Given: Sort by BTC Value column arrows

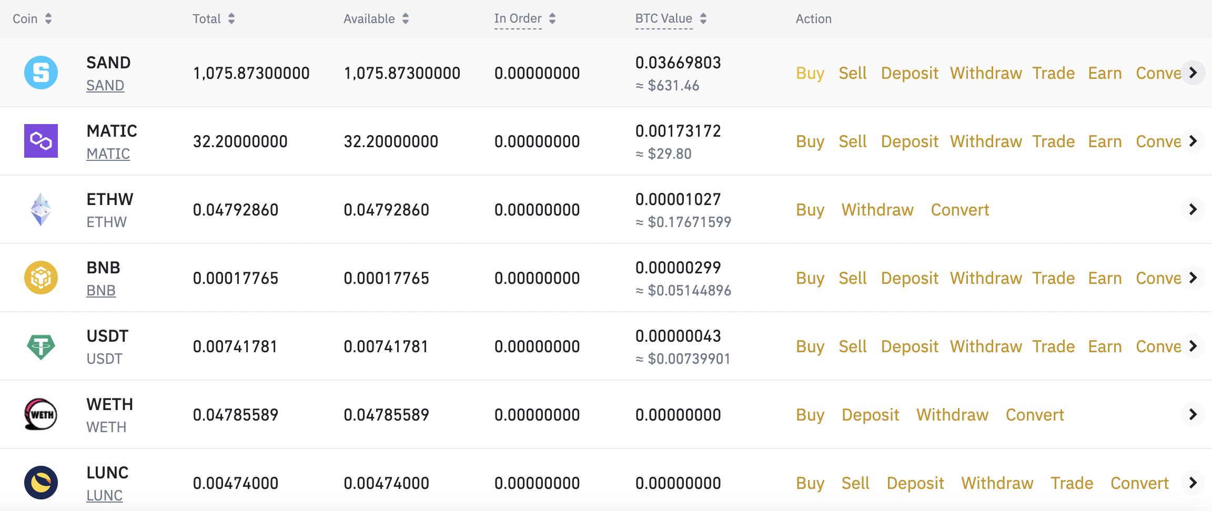Looking at the screenshot, I should point(703,19).
